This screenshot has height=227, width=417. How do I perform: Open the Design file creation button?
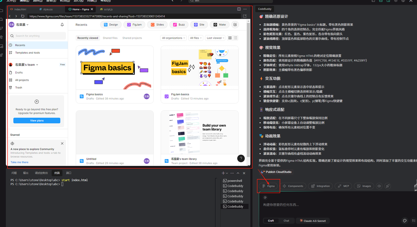coord(111,25)
